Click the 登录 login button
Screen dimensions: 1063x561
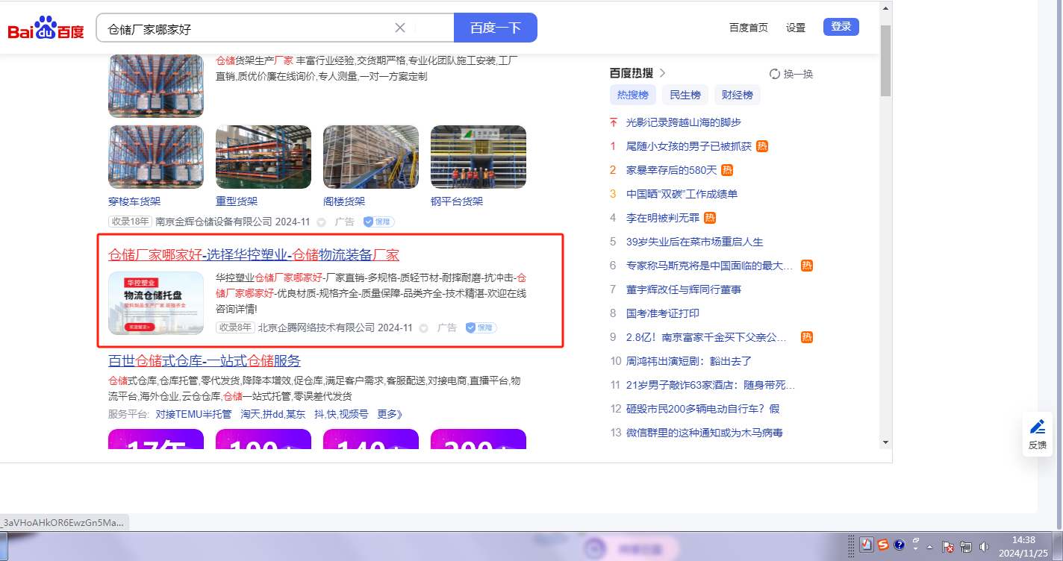point(841,27)
